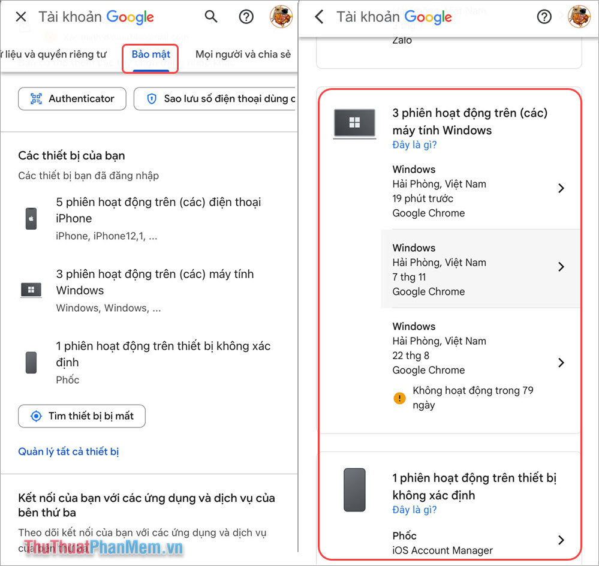Click the yellow warning icon about 79 days inactivity
Viewport: 599px width, 566px height.
pos(399,398)
